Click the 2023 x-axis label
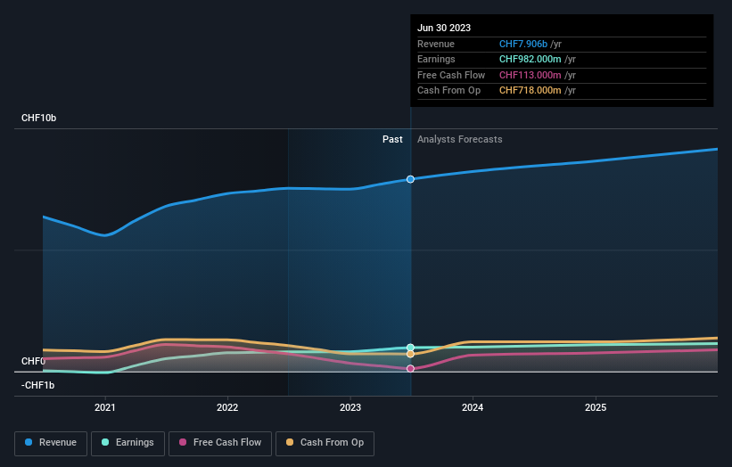732x467 pixels. pyautogui.click(x=350, y=407)
